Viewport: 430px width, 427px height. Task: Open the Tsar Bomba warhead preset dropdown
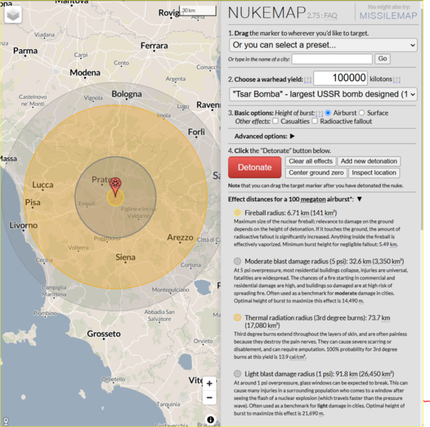(x=323, y=94)
